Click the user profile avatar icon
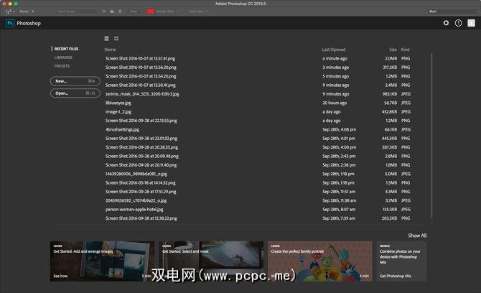This screenshot has height=293, width=481. pos(471,23)
